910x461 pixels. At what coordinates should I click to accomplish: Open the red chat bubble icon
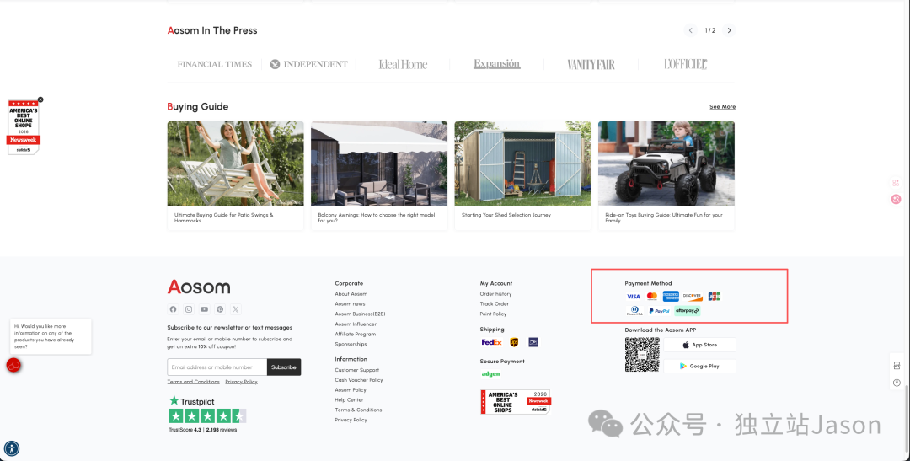tap(13, 365)
